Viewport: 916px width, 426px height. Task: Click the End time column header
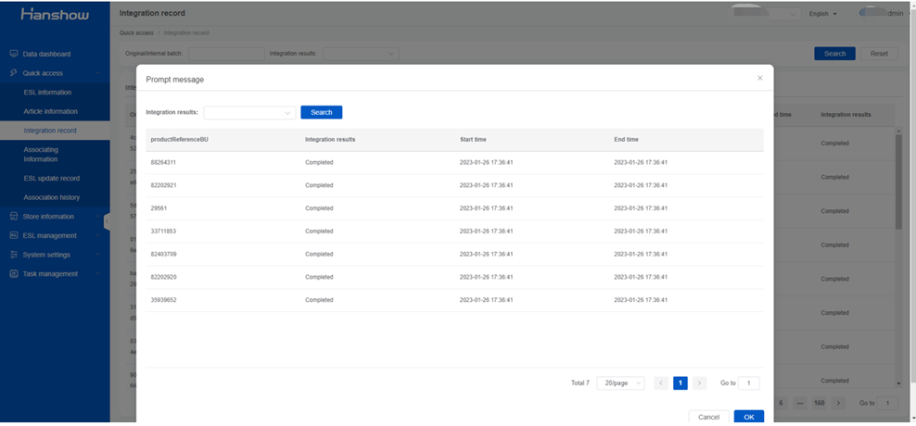coord(626,140)
